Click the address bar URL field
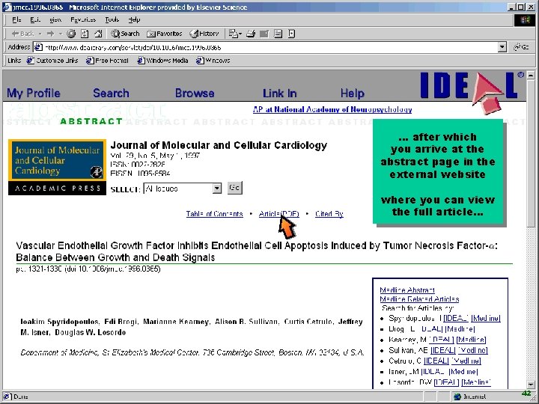 coord(266,47)
